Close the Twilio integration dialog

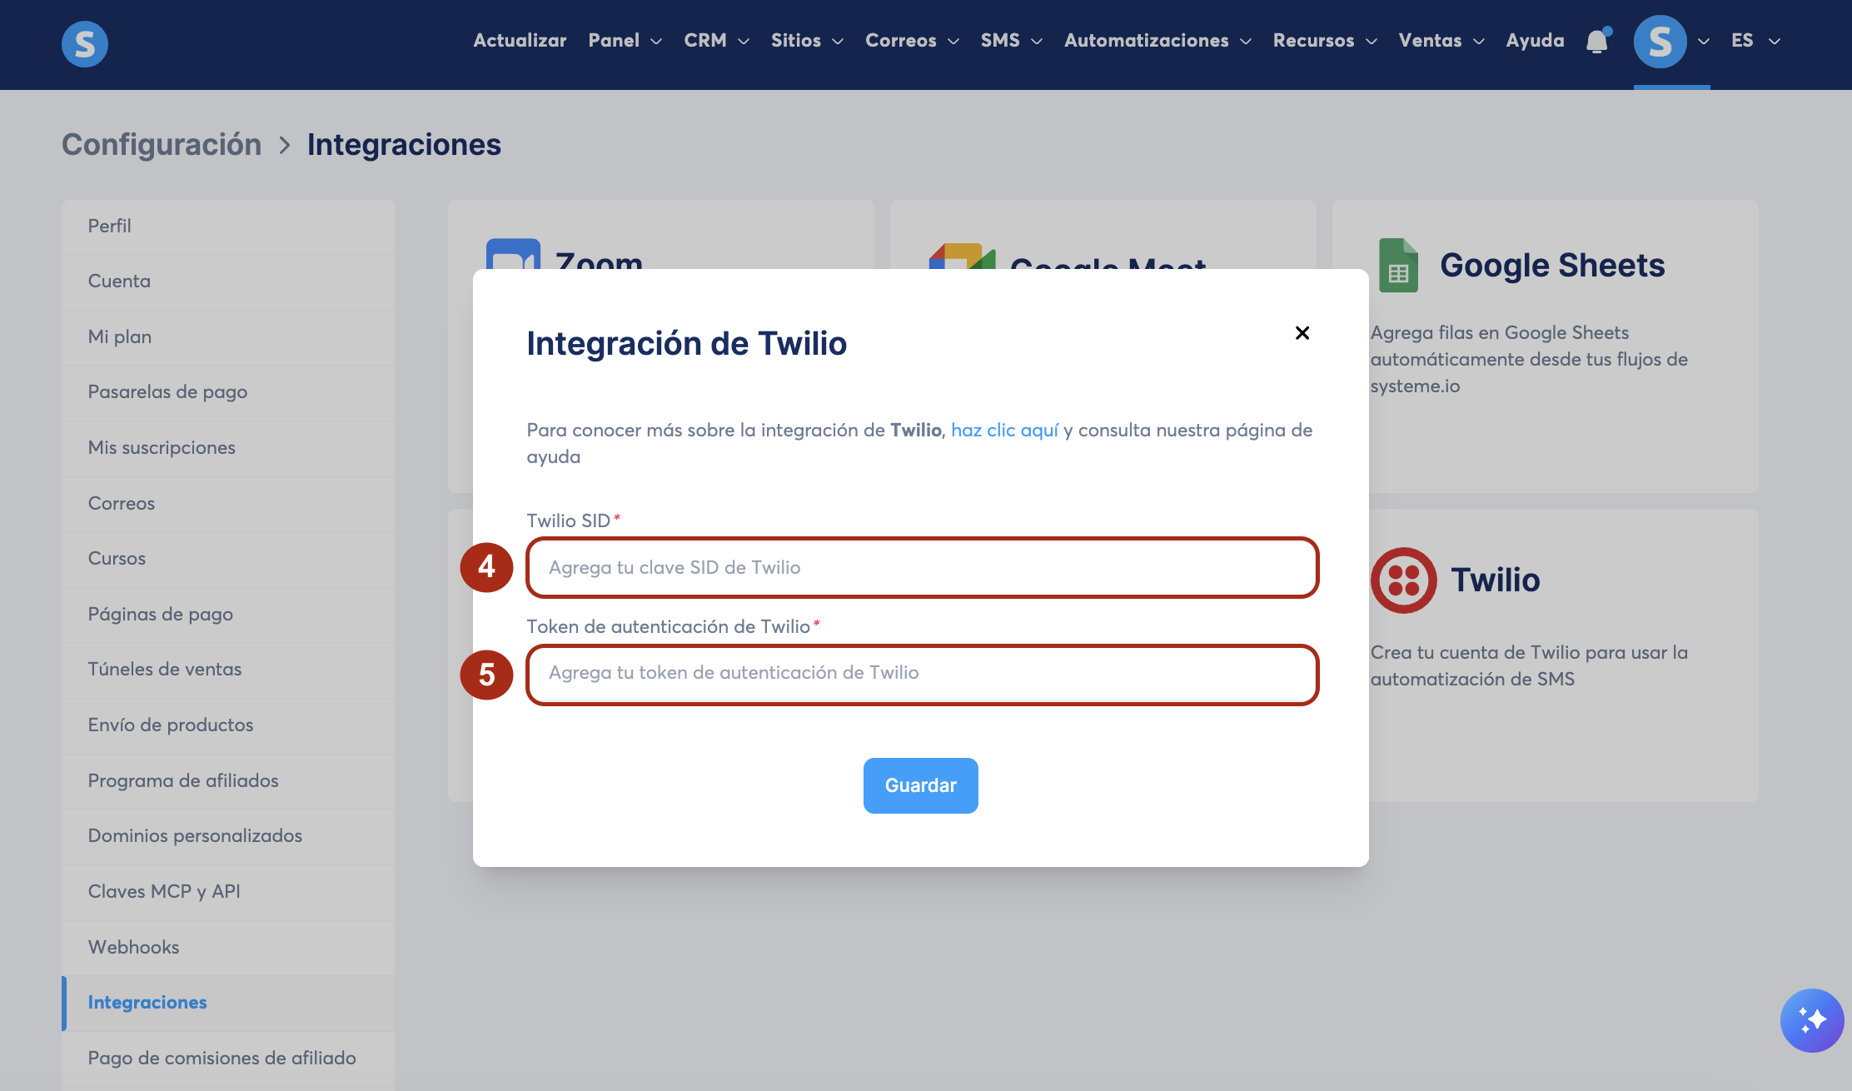[x=1302, y=333]
